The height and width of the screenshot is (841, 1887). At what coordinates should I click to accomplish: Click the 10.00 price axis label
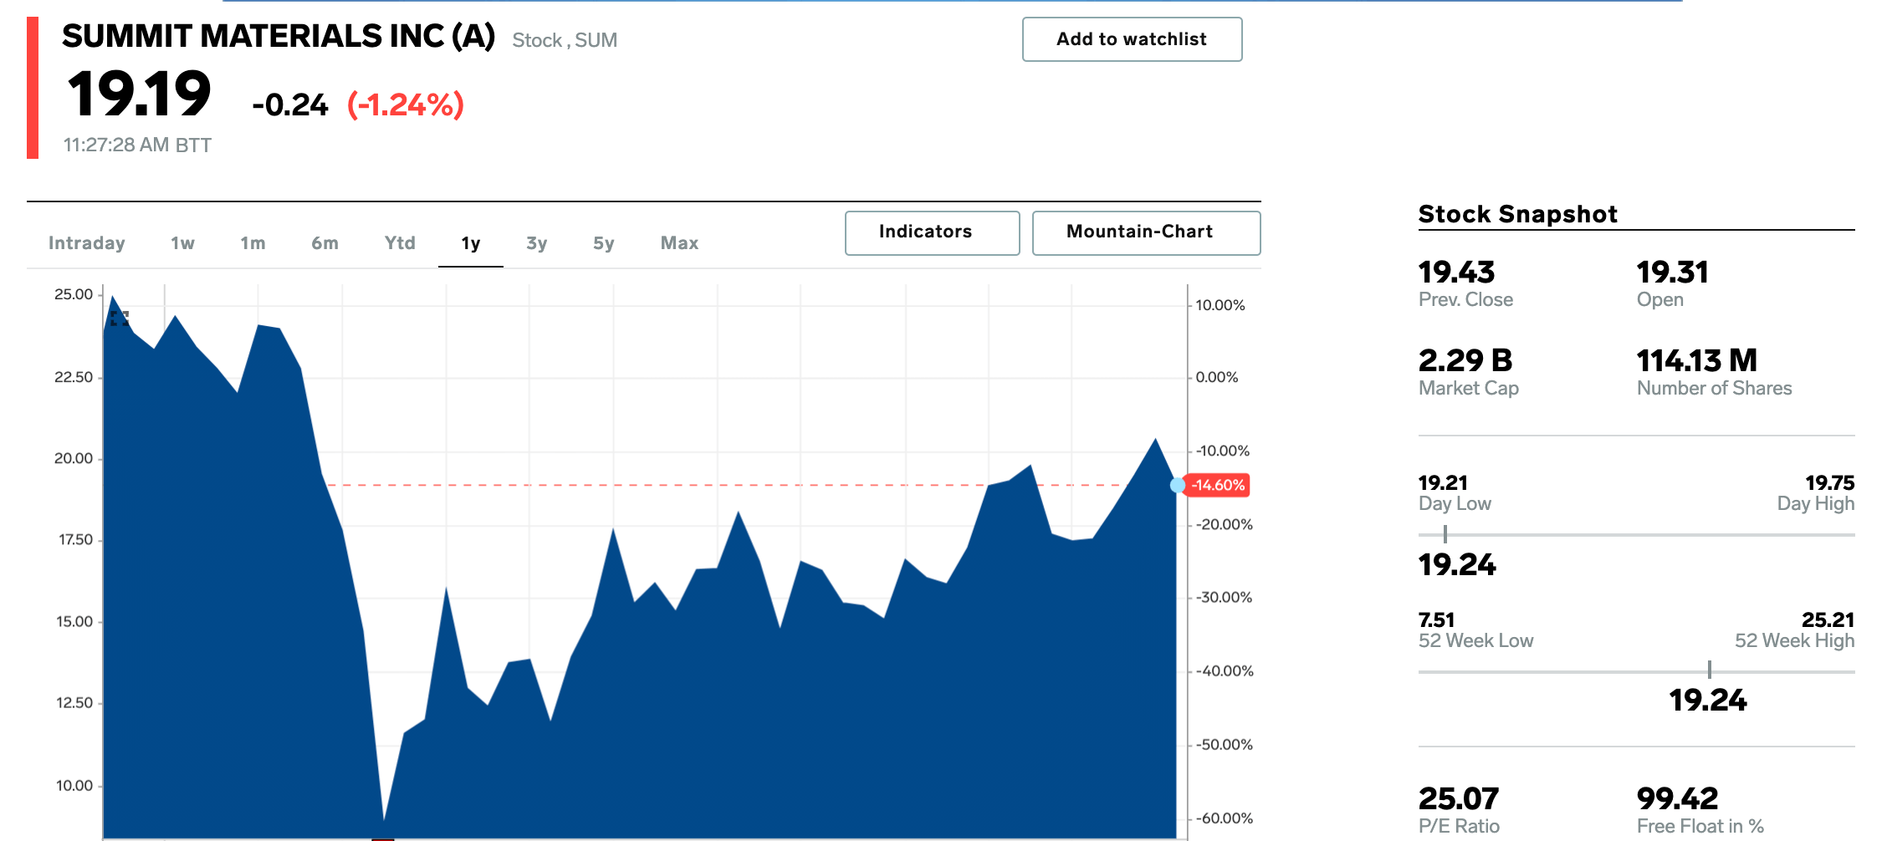pyautogui.click(x=74, y=786)
